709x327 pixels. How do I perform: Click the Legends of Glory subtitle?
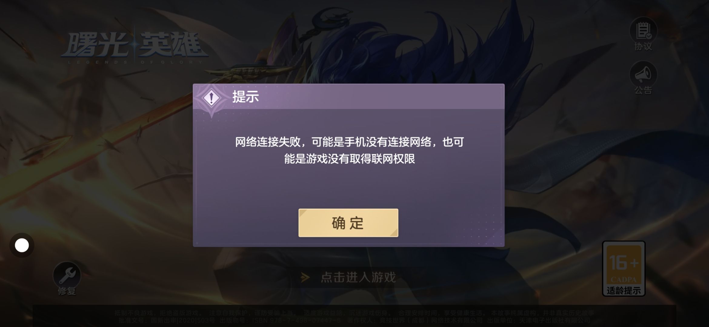coord(135,62)
